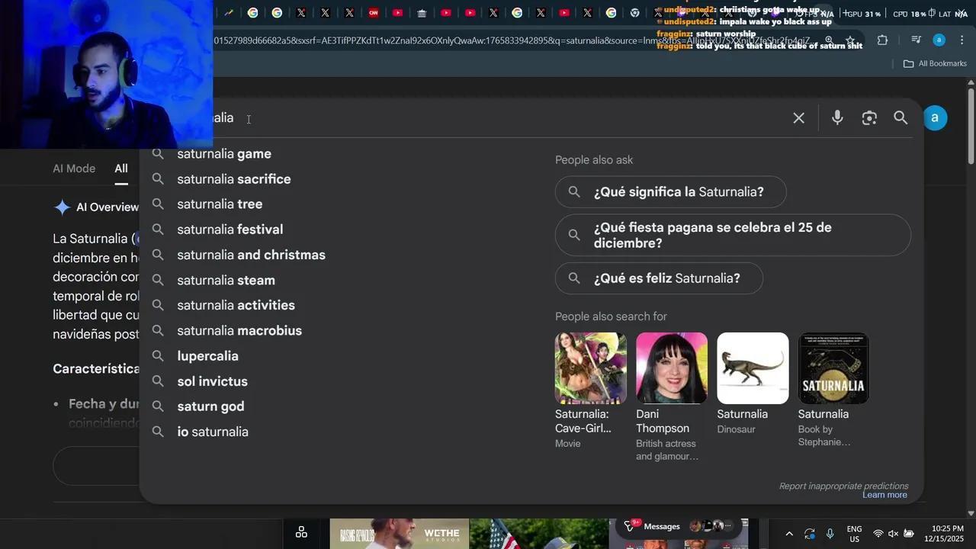This screenshot has height=549, width=976.
Task: Select suggestion "saturnalia festival"
Action: tap(230, 230)
